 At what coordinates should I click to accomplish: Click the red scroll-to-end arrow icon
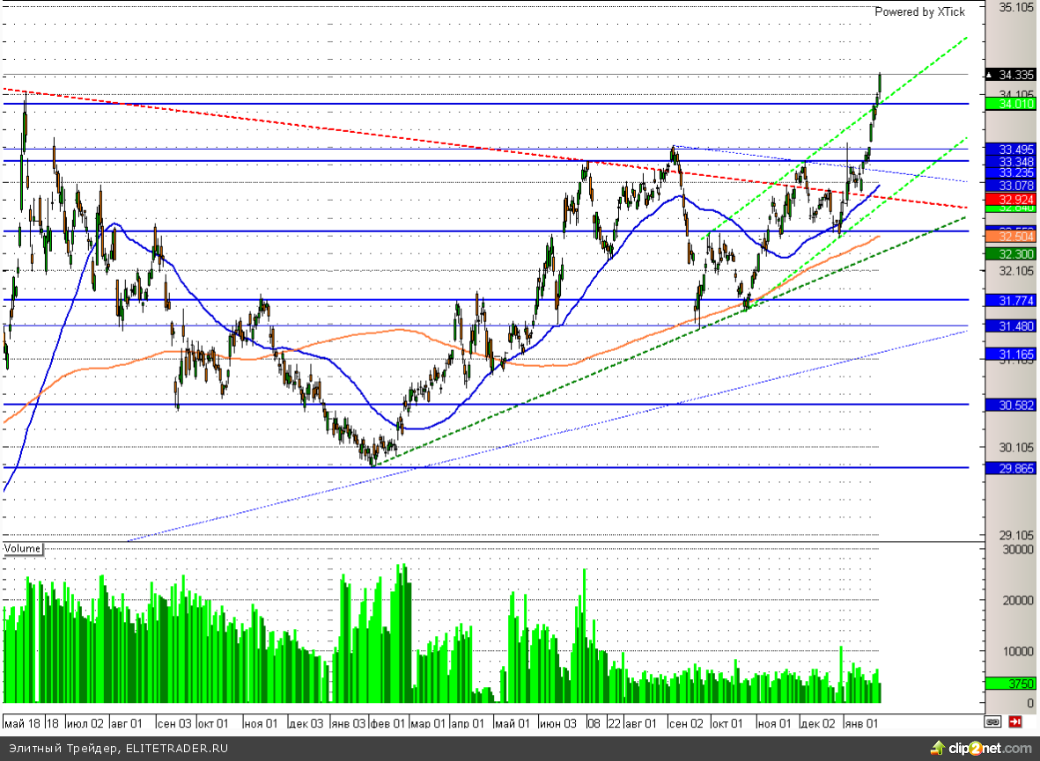[x=1015, y=722]
